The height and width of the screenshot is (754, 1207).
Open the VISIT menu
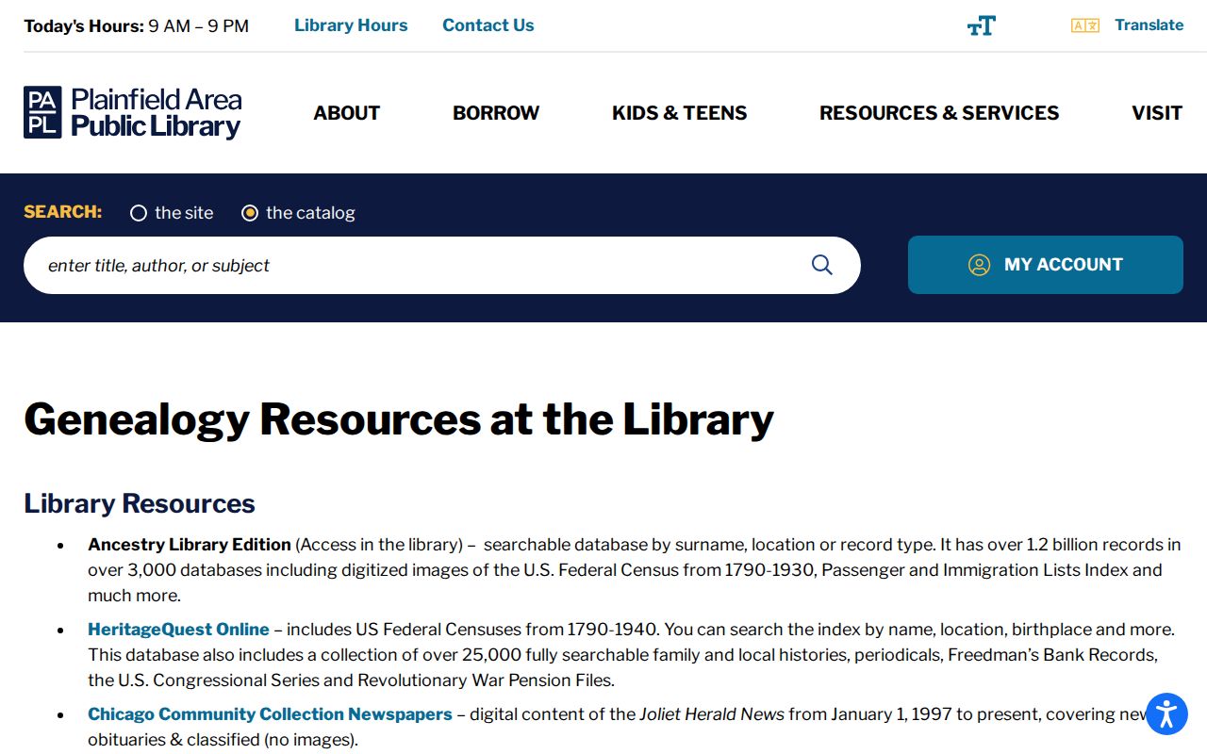1157,113
